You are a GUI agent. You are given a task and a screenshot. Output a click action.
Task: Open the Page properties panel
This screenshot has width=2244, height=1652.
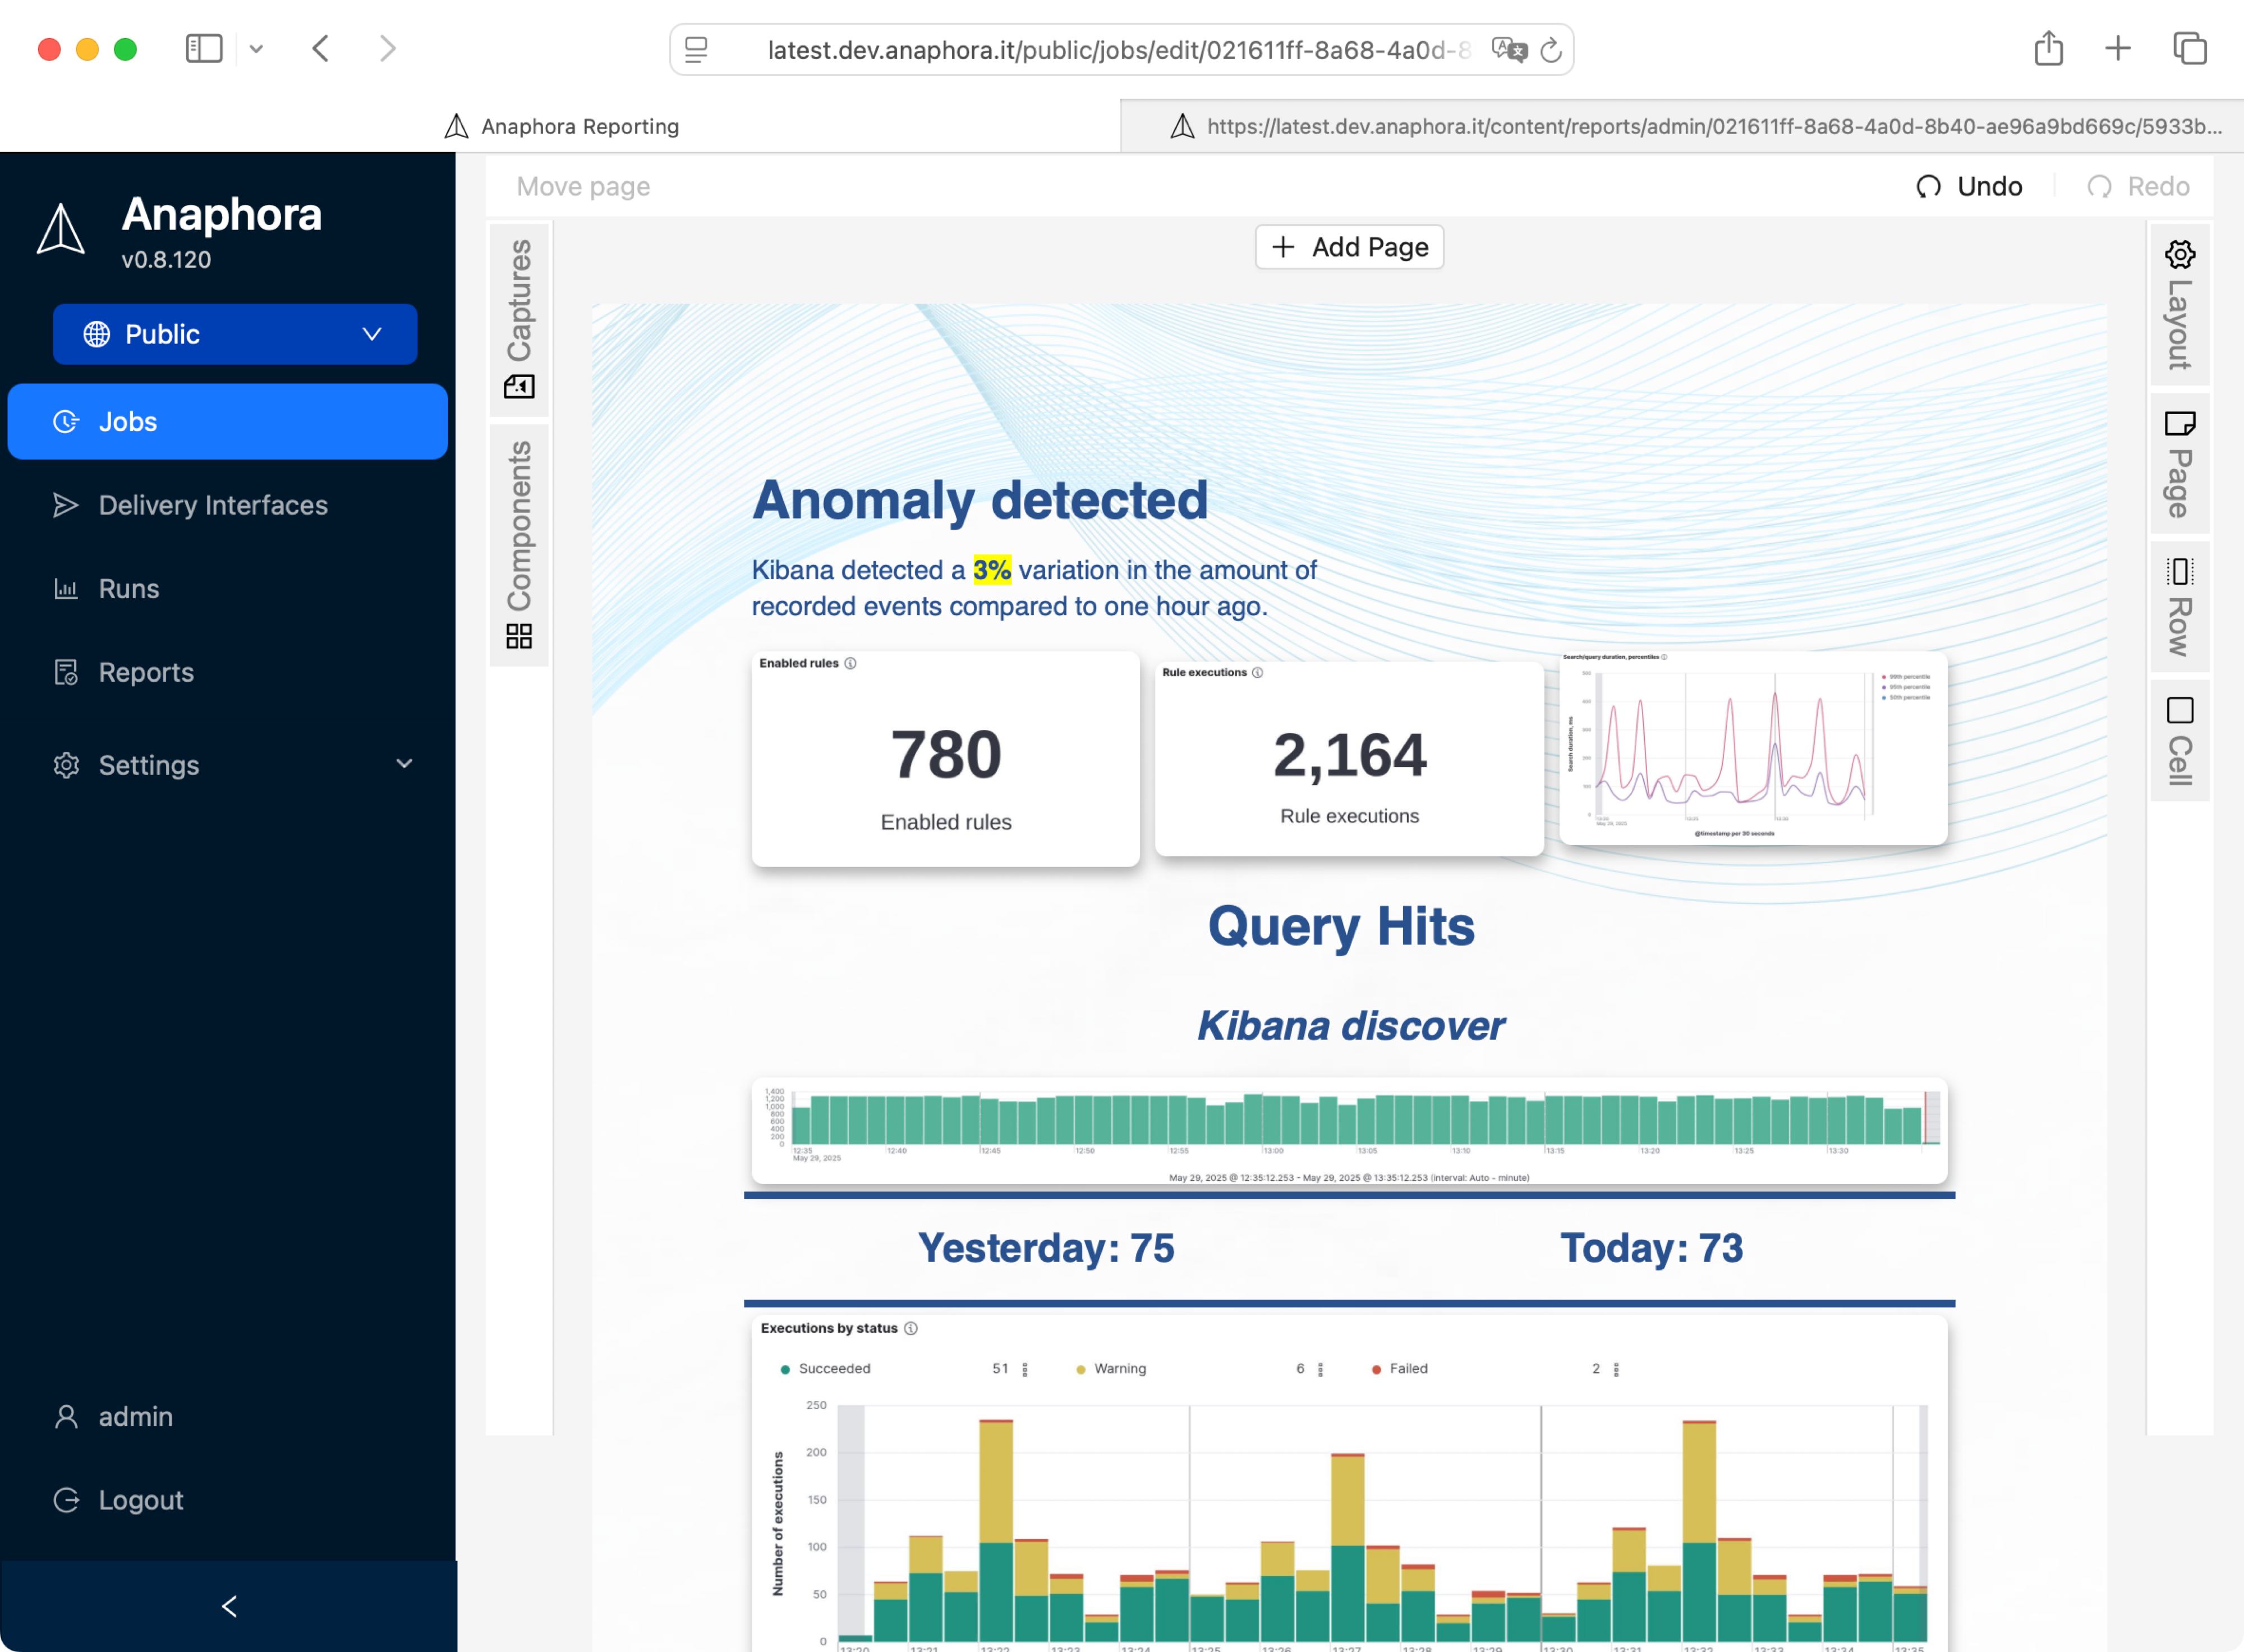pyautogui.click(x=2179, y=463)
